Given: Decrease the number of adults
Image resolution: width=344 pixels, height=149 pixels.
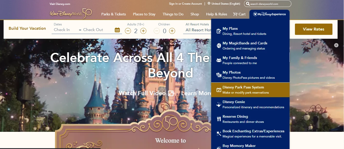Looking at the screenshot, I should pos(128,31).
